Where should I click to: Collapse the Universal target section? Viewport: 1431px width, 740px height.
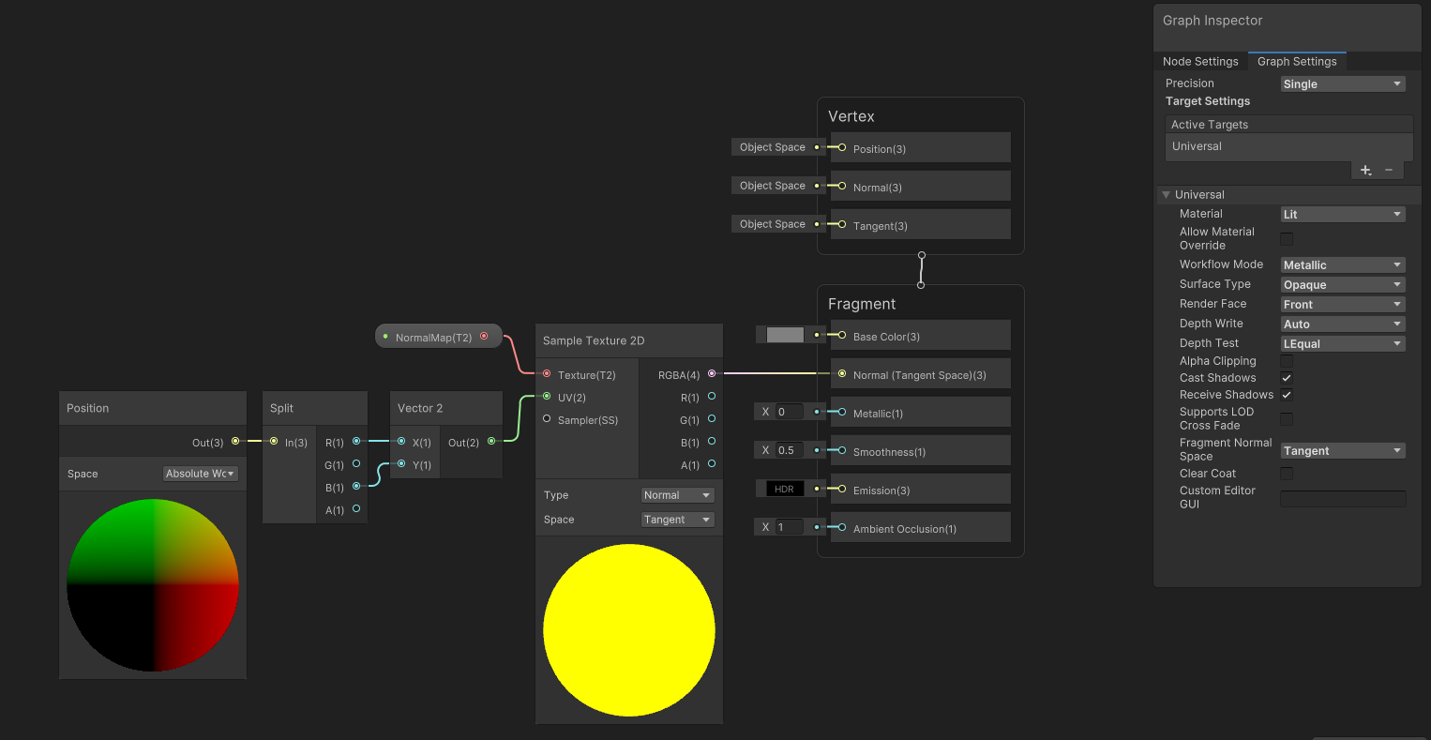click(x=1166, y=194)
